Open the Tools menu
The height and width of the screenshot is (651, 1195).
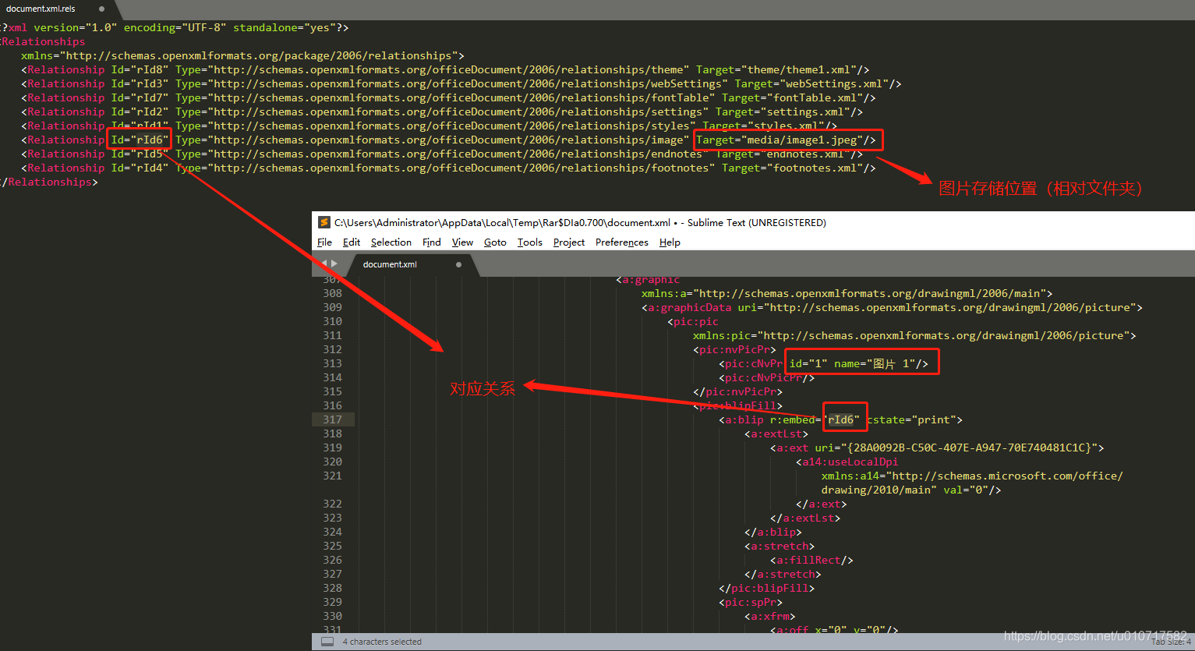pos(530,242)
